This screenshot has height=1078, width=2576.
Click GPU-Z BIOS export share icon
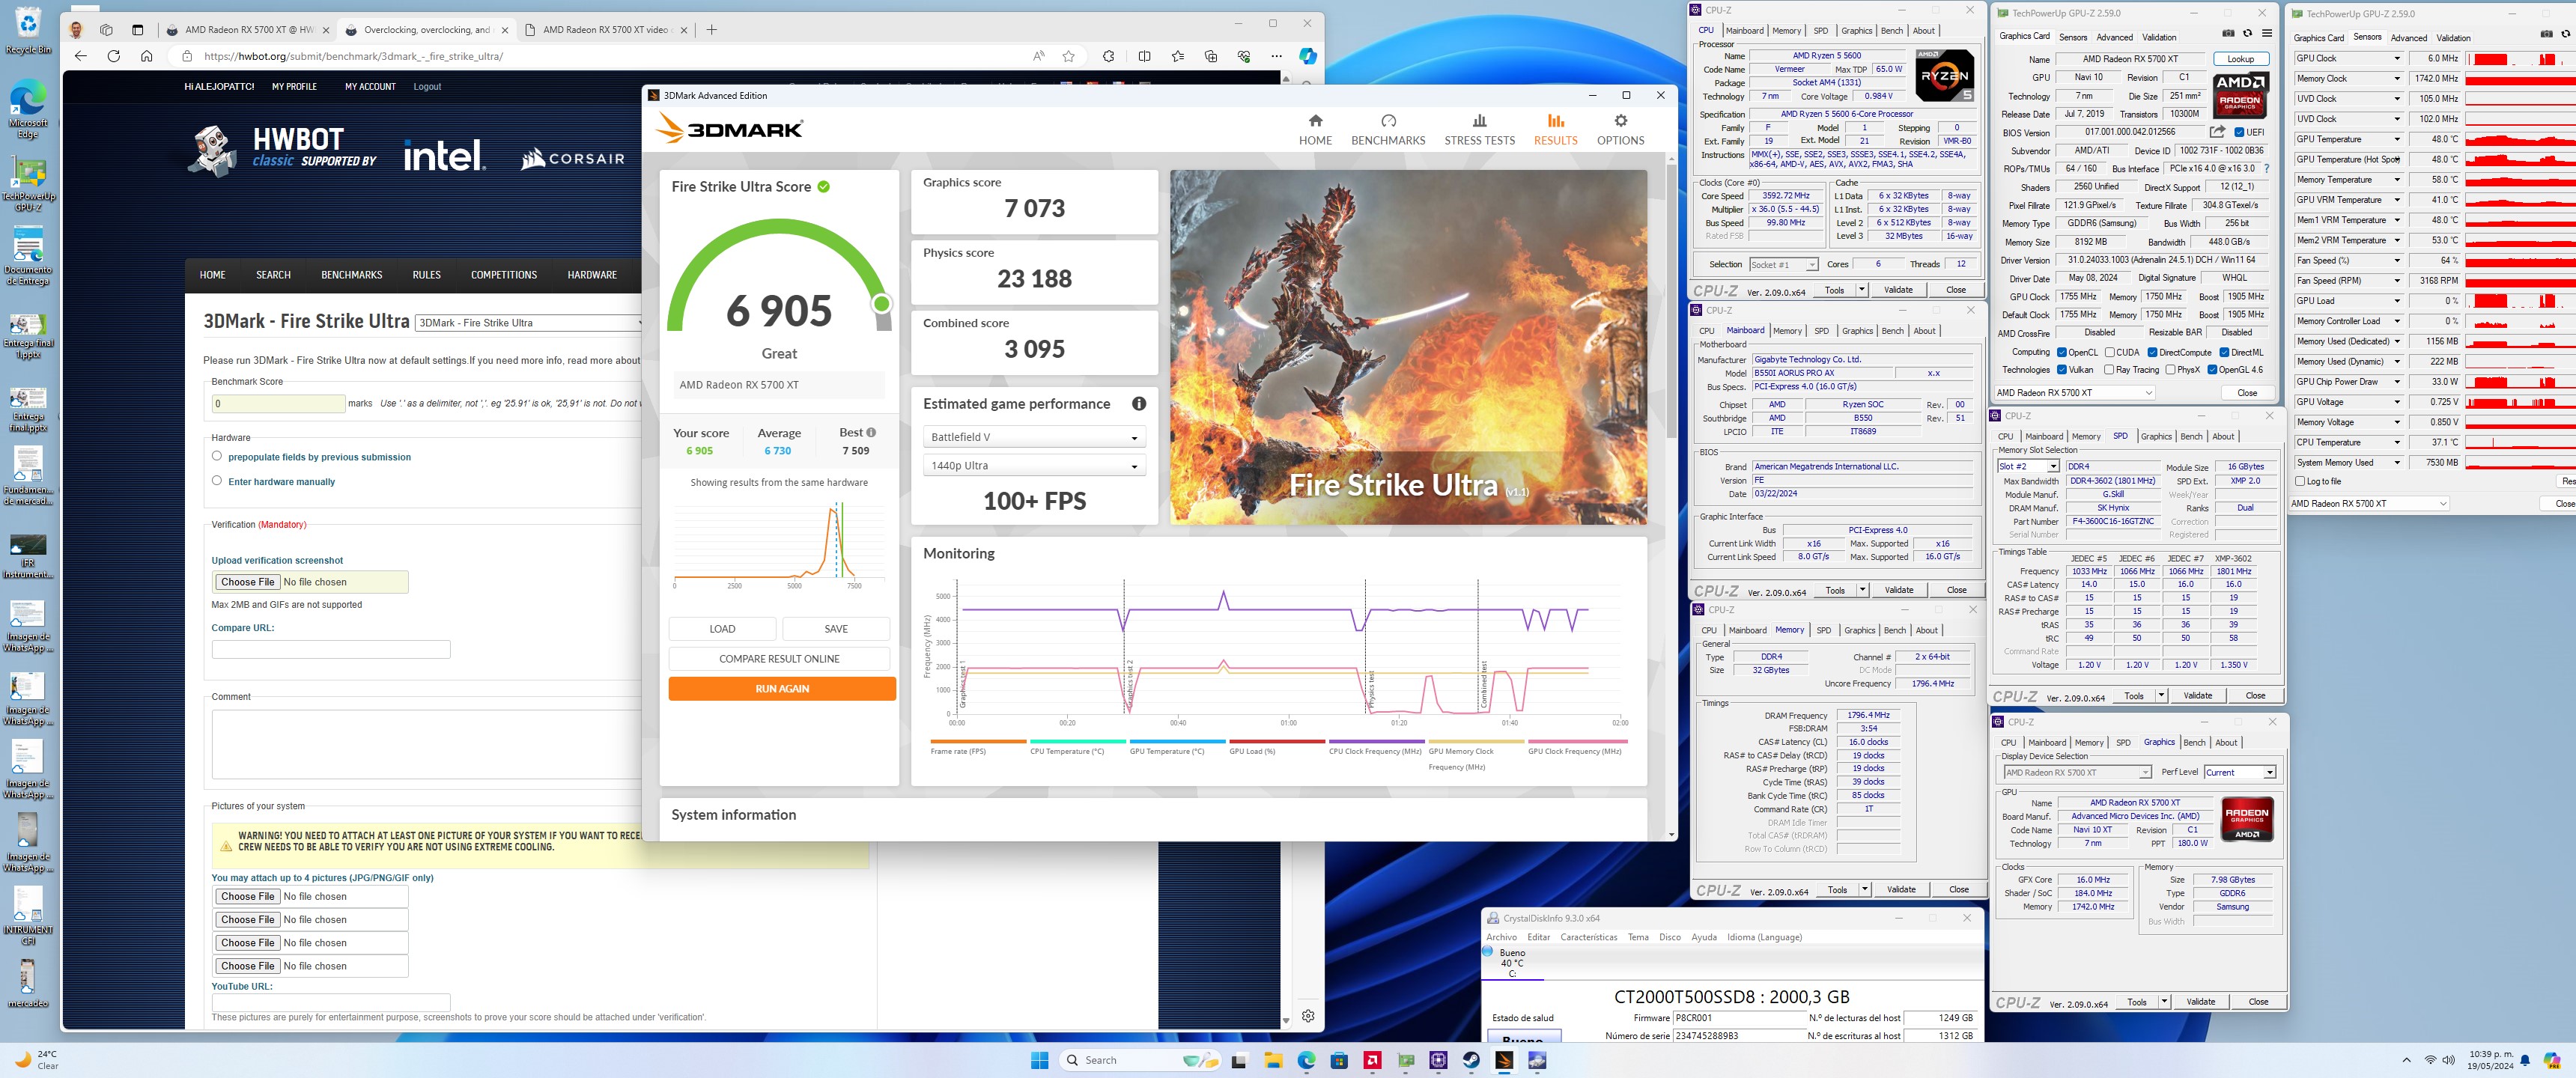pyautogui.click(x=2217, y=132)
